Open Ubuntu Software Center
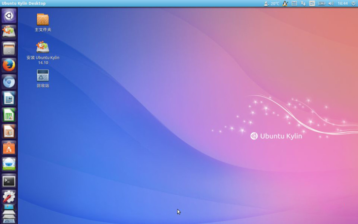The width and height of the screenshot is (358, 224). point(9,148)
